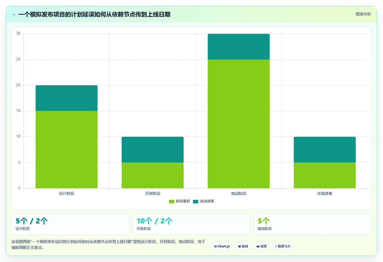The height and width of the screenshot is (262, 383).
Task: Click the 市场准备 teal 改进效果 bar segment
Action: tap(324, 150)
